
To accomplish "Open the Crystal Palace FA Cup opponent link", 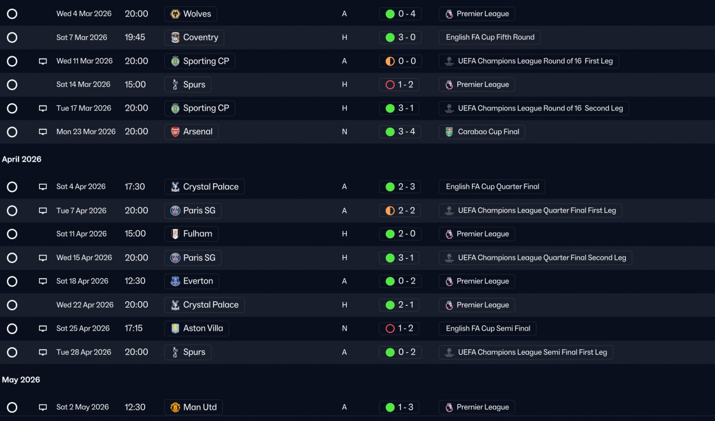I will [x=204, y=187].
